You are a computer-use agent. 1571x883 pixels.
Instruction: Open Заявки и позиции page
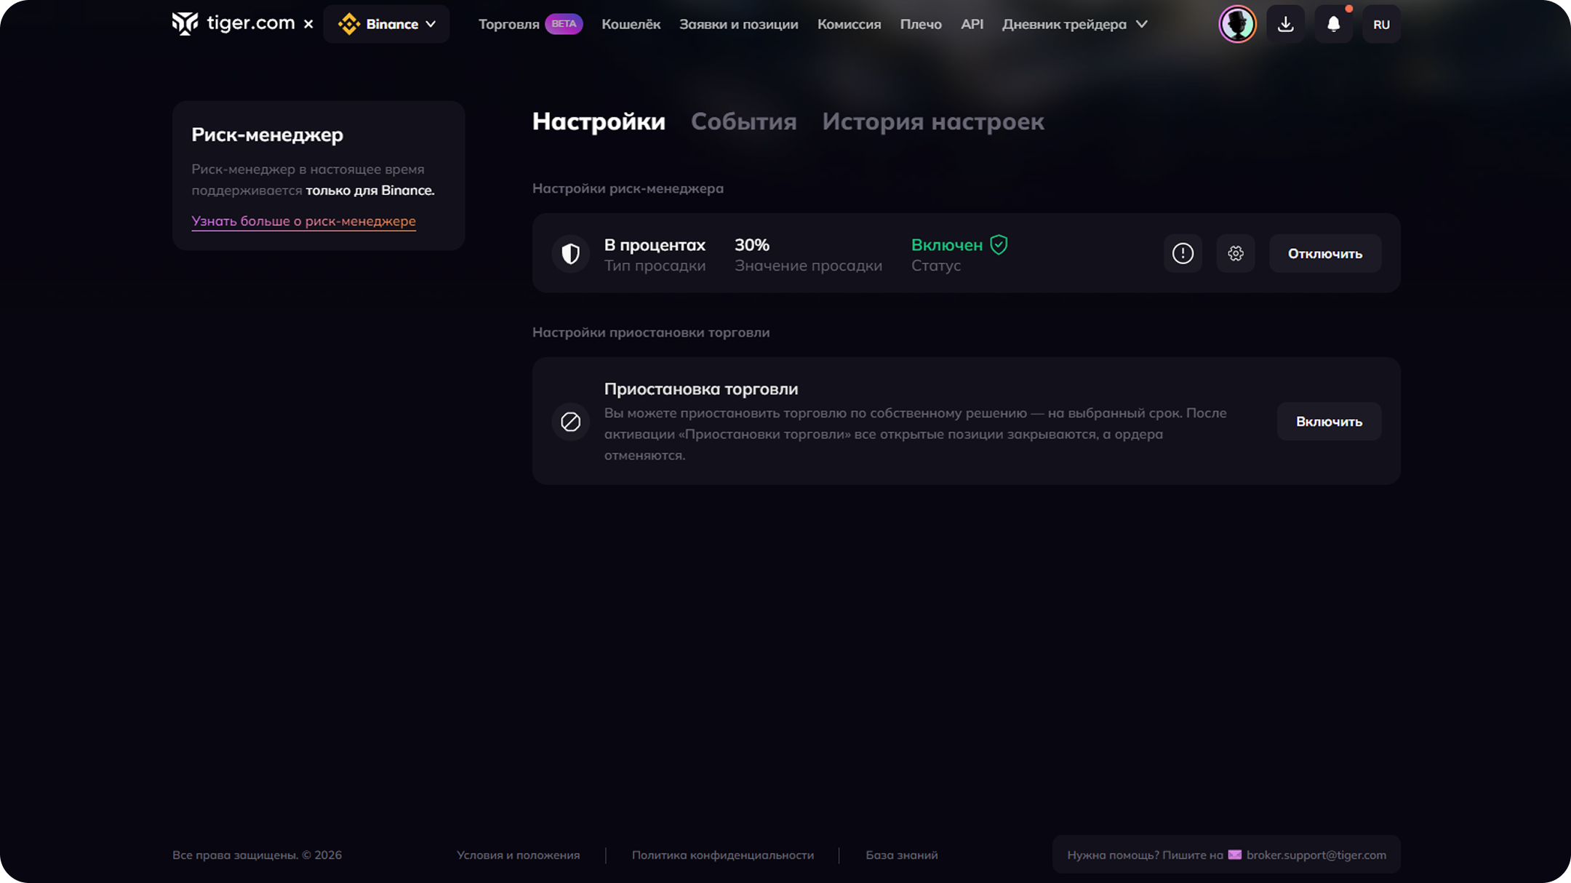738,24
